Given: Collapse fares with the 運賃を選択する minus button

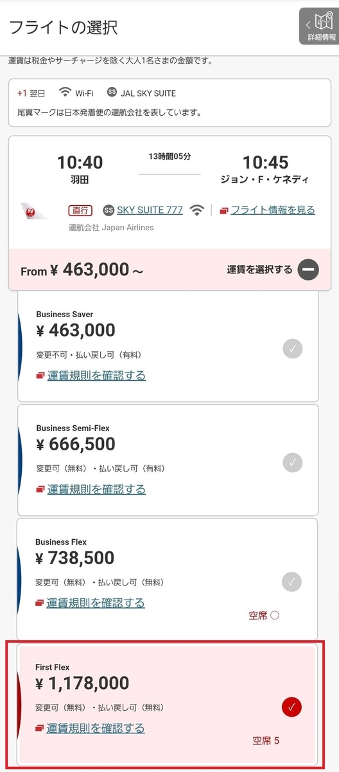Looking at the screenshot, I should [x=308, y=270].
